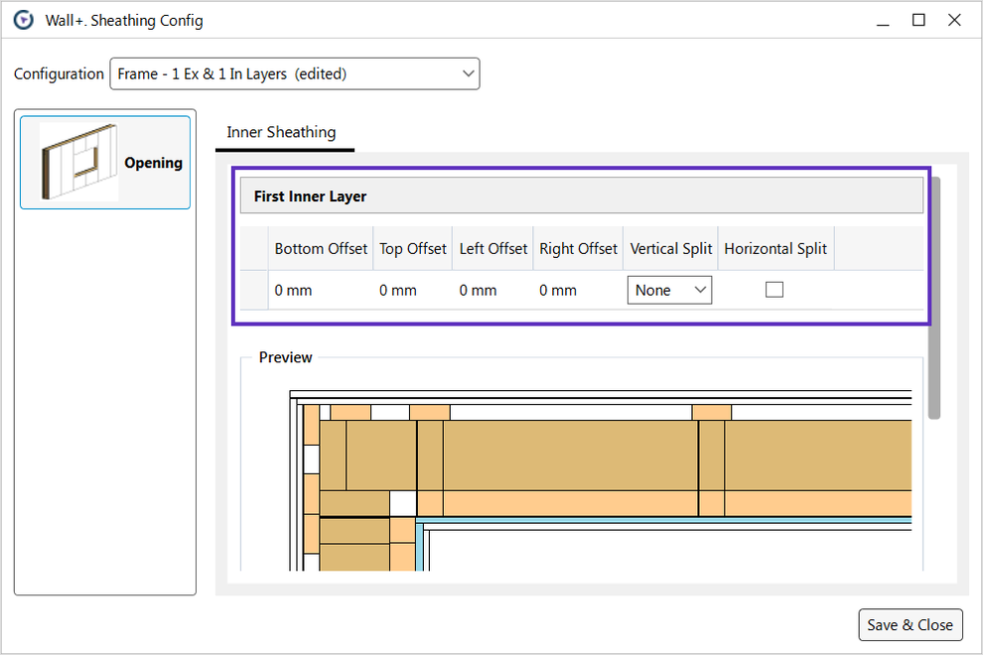The image size is (983, 655).
Task: Click the Wall+ app logo icon
Action: 24,20
